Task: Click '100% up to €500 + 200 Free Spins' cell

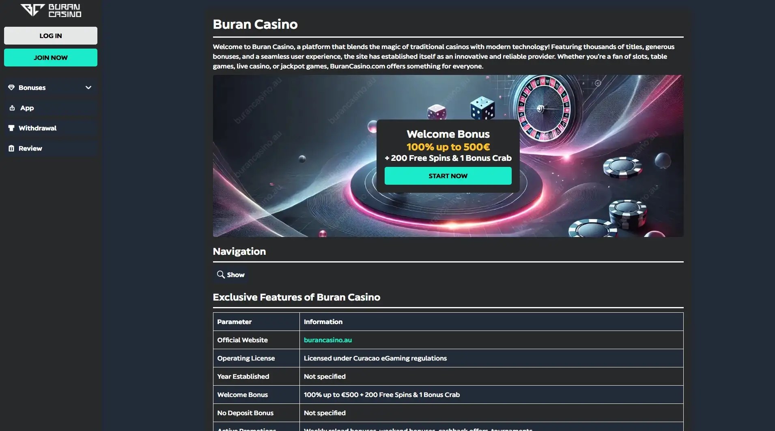Action: point(491,395)
